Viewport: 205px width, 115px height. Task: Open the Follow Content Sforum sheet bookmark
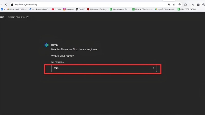(120, 9)
